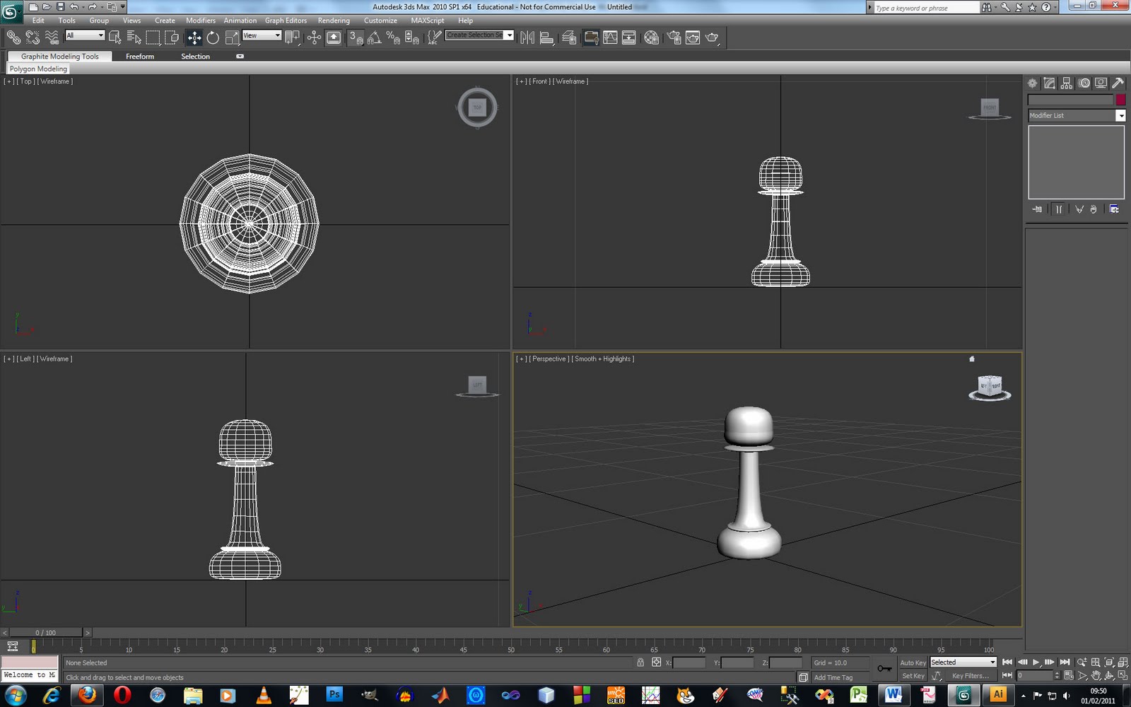
Task: Open the Rendering menu
Action: coord(334,21)
